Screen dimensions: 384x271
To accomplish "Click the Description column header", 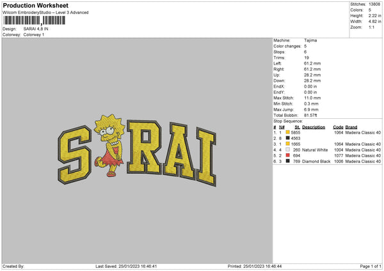I will [314, 127].
